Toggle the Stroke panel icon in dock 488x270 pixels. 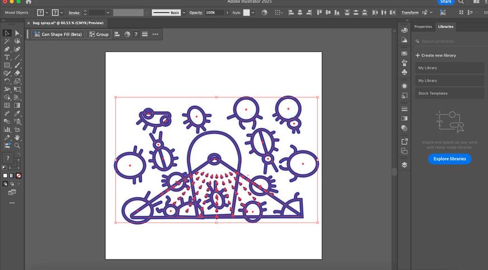coord(405,109)
